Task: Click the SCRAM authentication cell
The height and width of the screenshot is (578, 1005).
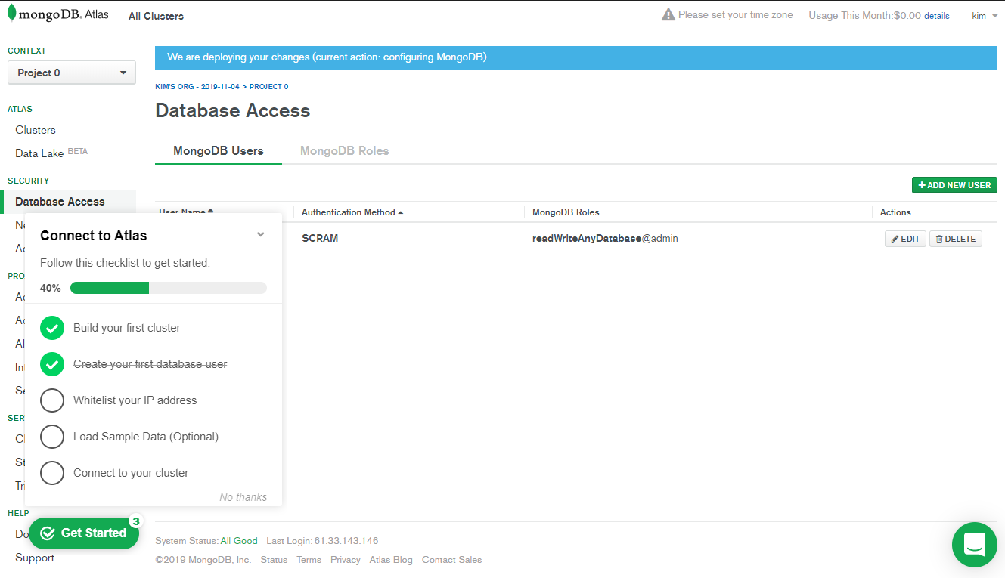Action: pos(320,239)
